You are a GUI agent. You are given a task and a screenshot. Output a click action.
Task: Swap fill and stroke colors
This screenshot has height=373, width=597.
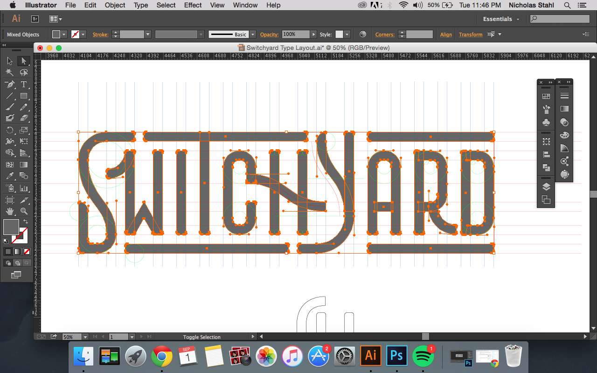click(26, 222)
